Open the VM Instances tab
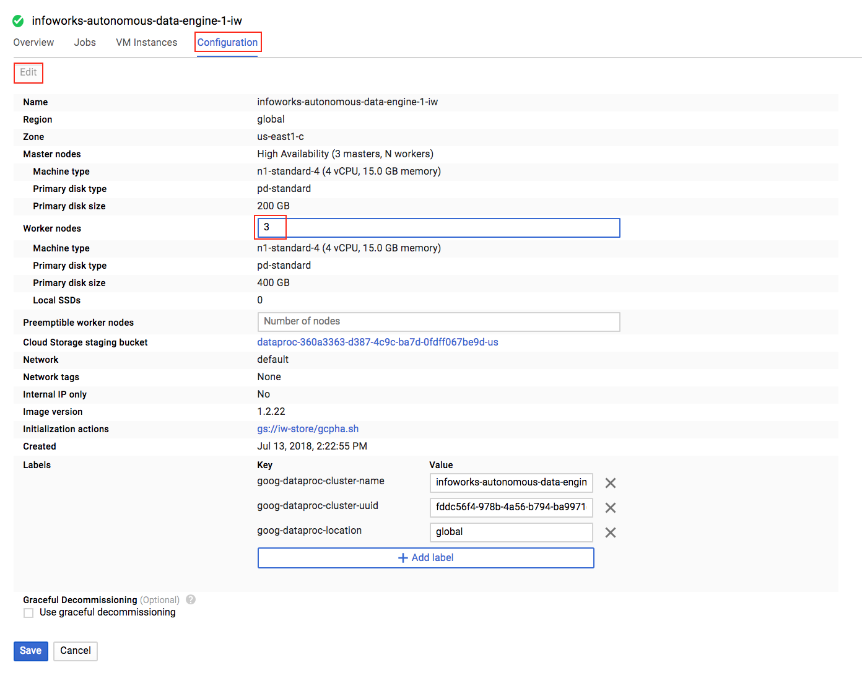This screenshot has width=862, height=696. pos(147,42)
